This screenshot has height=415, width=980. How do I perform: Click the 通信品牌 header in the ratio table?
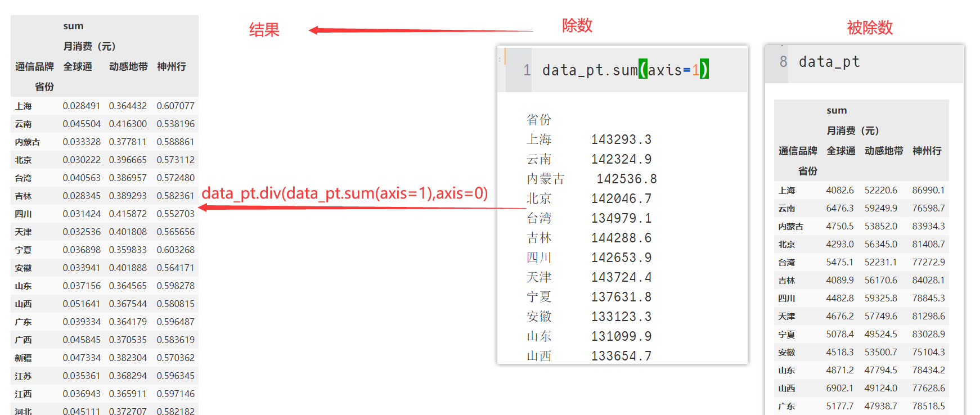point(34,66)
